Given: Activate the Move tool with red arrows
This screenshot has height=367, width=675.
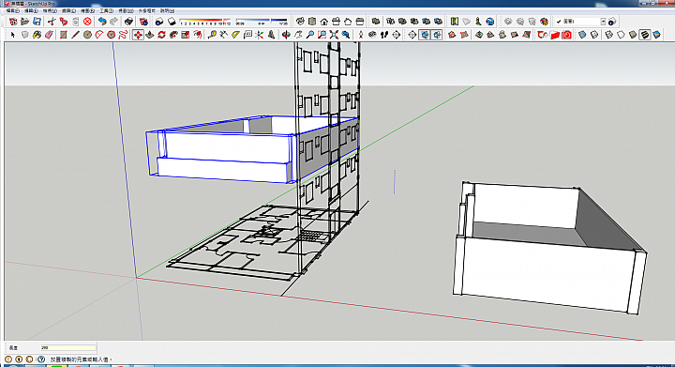Looking at the screenshot, I should click(138, 35).
